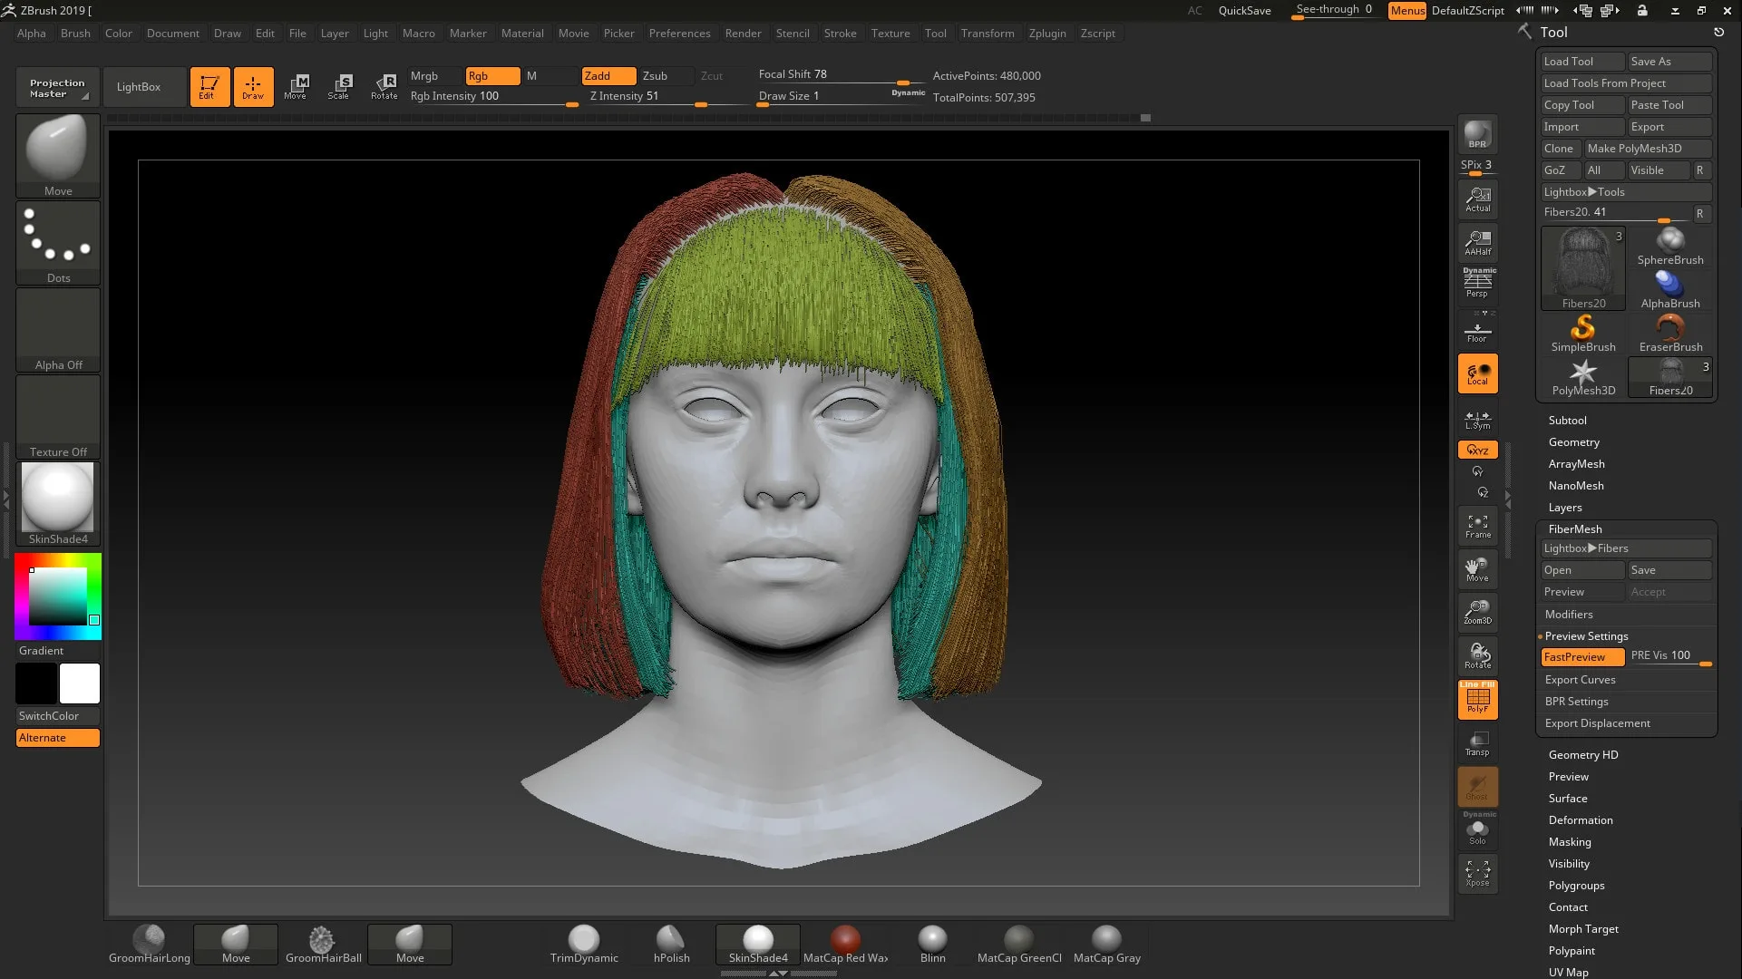Toggle the Rgb channel button
This screenshot has height=979, width=1742.
[x=491, y=76]
